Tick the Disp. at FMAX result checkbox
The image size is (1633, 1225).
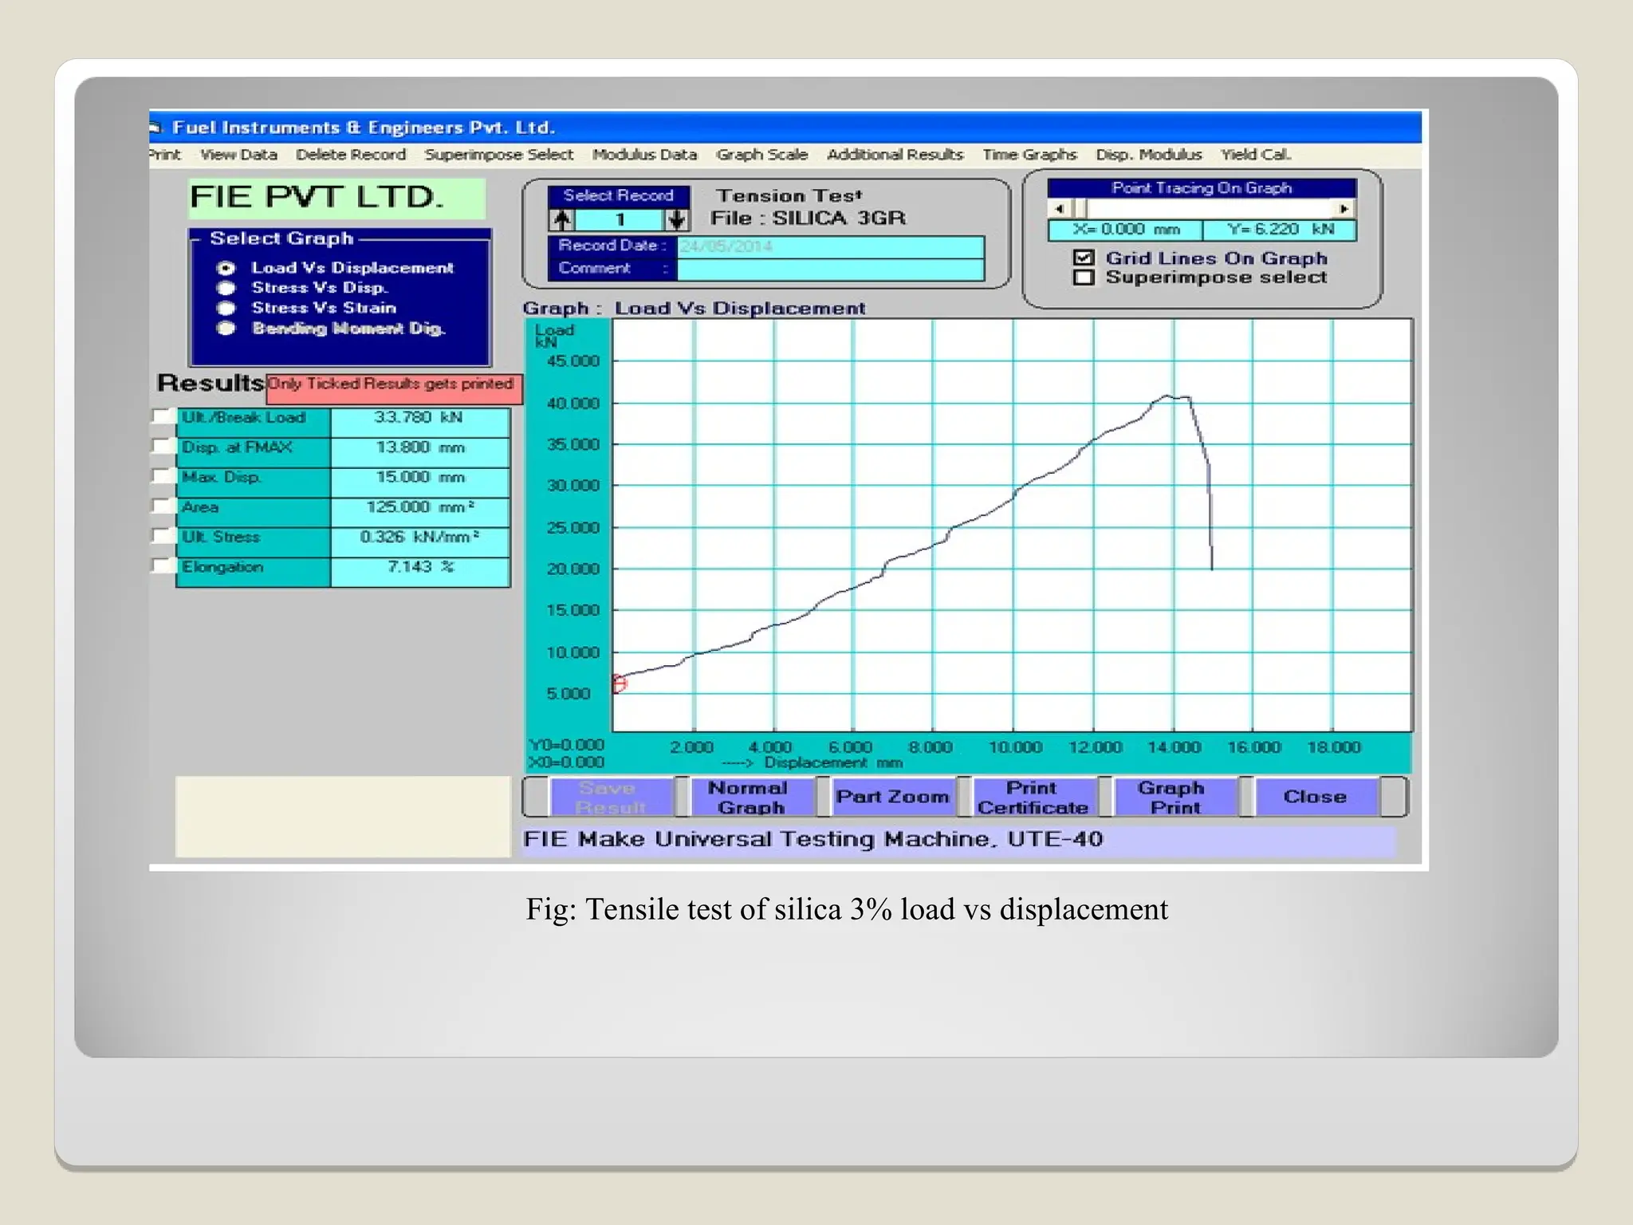[163, 447]
